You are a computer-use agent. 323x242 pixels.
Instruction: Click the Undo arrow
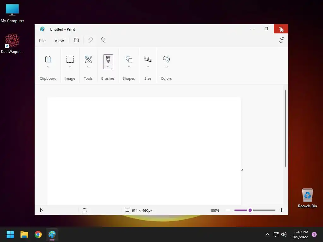click(91, 40)
